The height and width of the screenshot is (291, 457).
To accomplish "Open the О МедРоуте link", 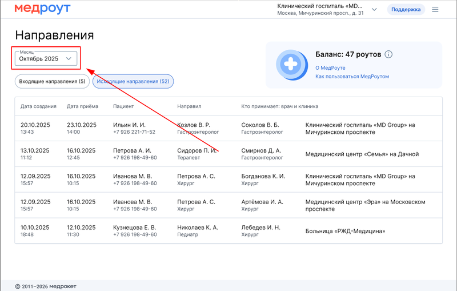I will point(330,68).
